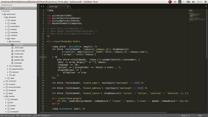Open the tab list dropdown arrow
208x117 pixels.
click(206, 6)
